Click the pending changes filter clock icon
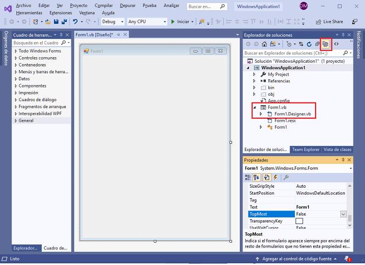Image resolution: width=365 pixels, height=265 pixels. click(x=289, y=44)
